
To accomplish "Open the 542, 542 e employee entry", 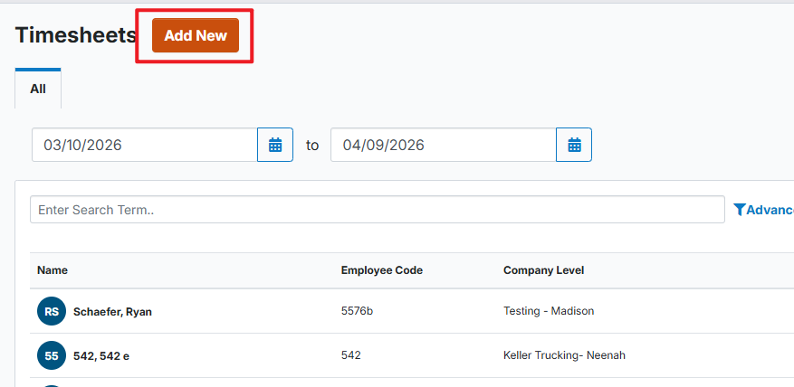I will [x=101, y=355].
